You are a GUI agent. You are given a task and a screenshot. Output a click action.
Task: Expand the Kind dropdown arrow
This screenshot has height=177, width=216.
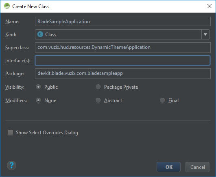(205, 35)
